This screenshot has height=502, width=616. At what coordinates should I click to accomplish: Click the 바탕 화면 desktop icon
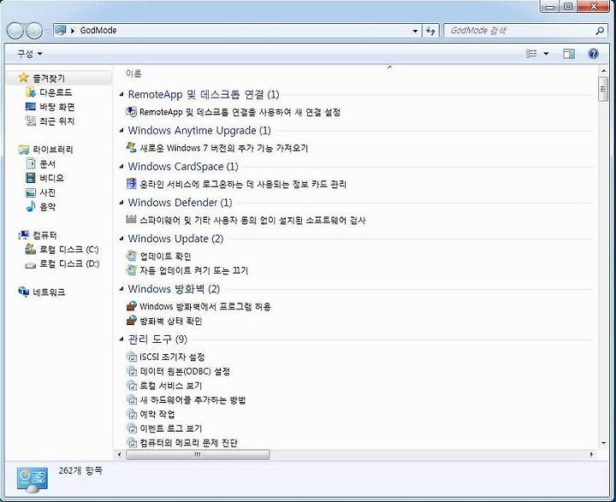pyautogui.click(x=31, y=106)
